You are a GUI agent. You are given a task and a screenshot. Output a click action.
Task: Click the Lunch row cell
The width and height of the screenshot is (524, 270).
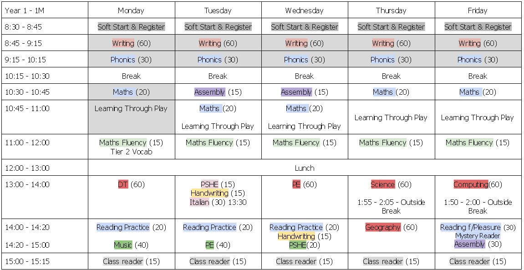point(304,168)
